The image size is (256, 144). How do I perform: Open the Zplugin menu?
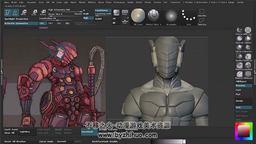click(x=231, y=2)
